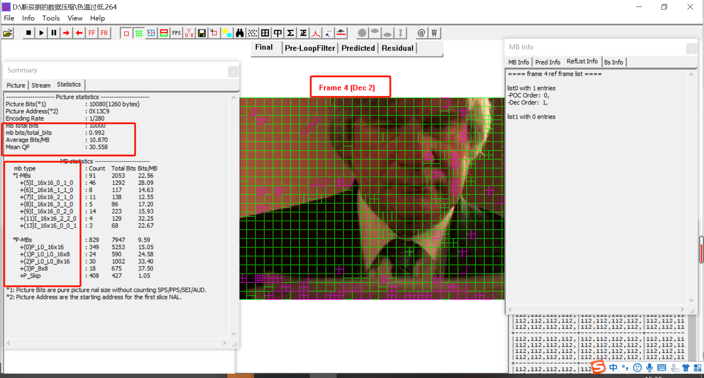Toggle the small red square overlay icon
The width and height of the screenshot is (704, 378).
126,33
